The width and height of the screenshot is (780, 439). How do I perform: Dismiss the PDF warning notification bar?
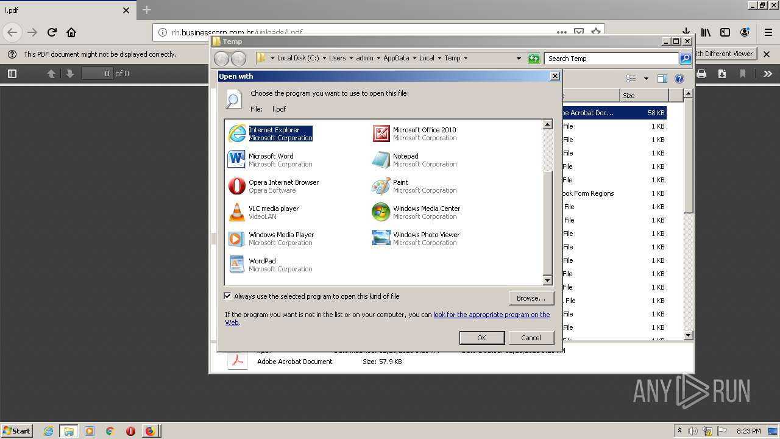pos(767,54)
